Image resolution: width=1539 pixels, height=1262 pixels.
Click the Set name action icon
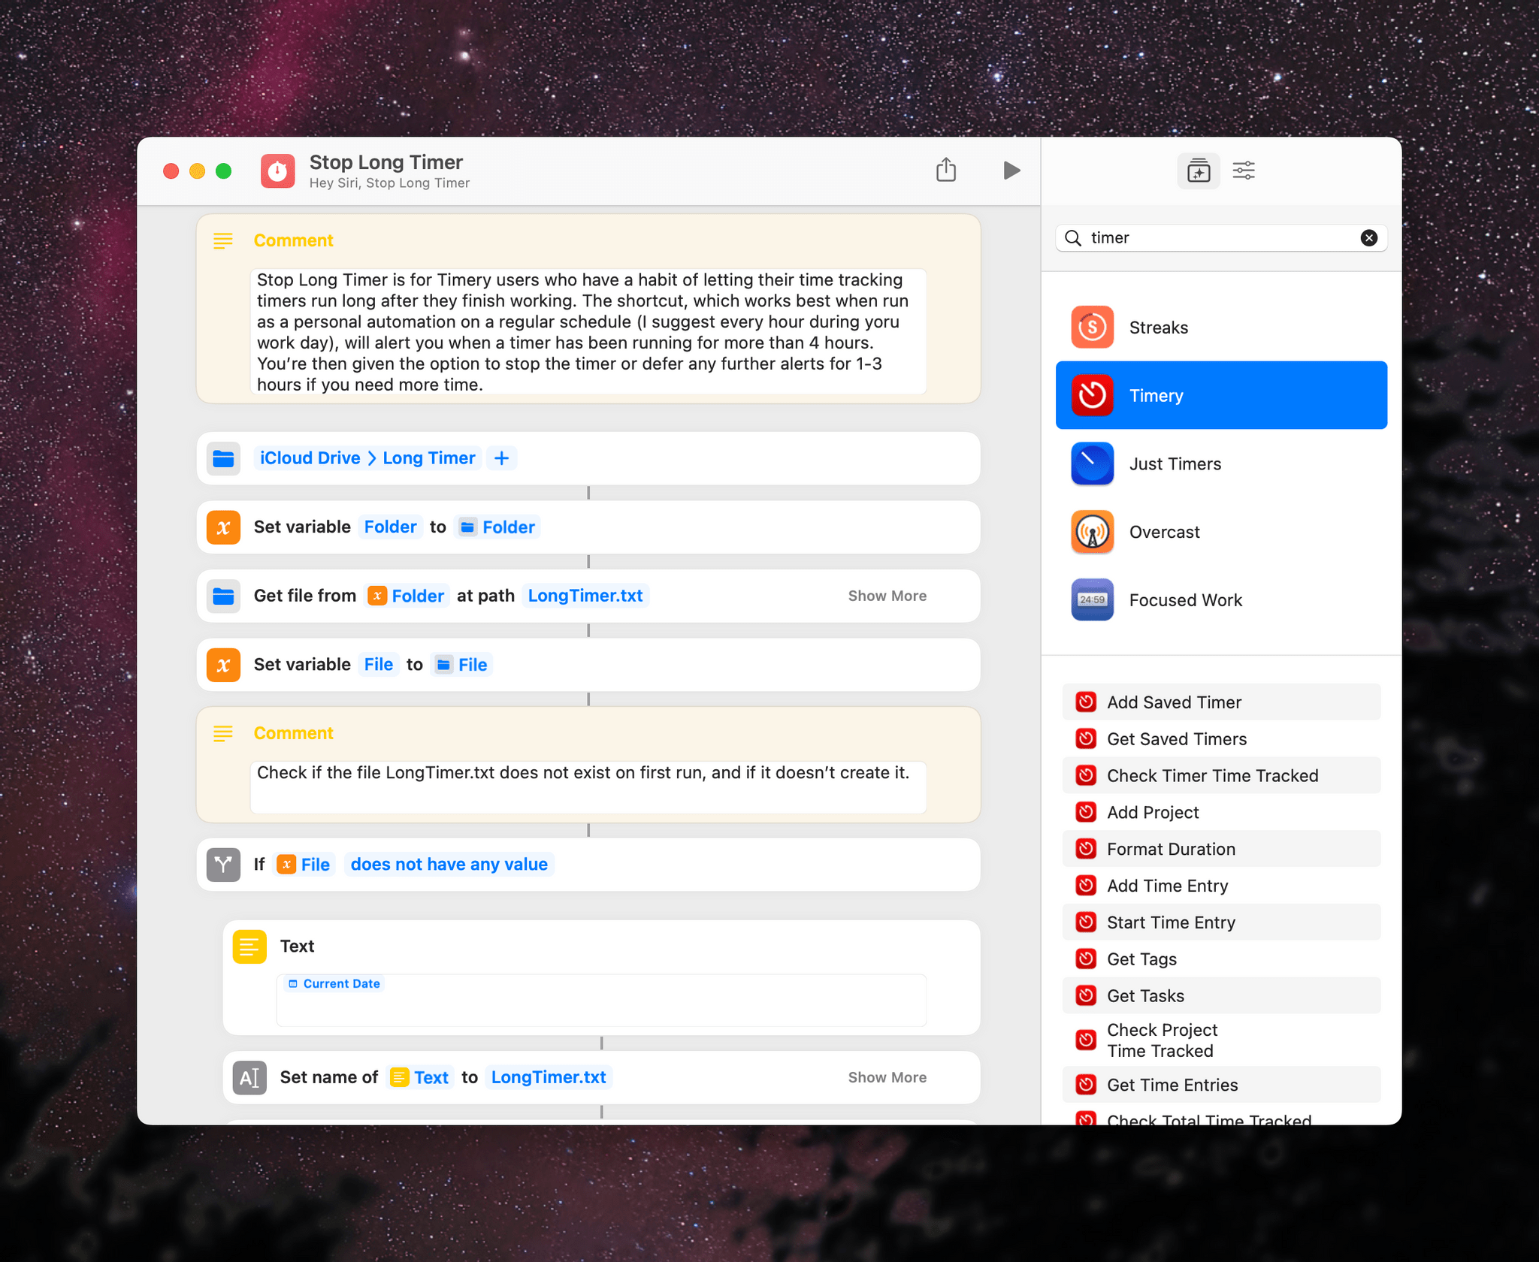point(249,1078)
